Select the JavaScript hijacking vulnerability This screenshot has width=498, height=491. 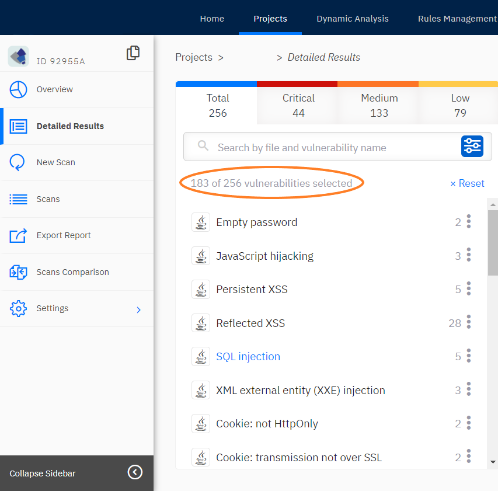264,256
